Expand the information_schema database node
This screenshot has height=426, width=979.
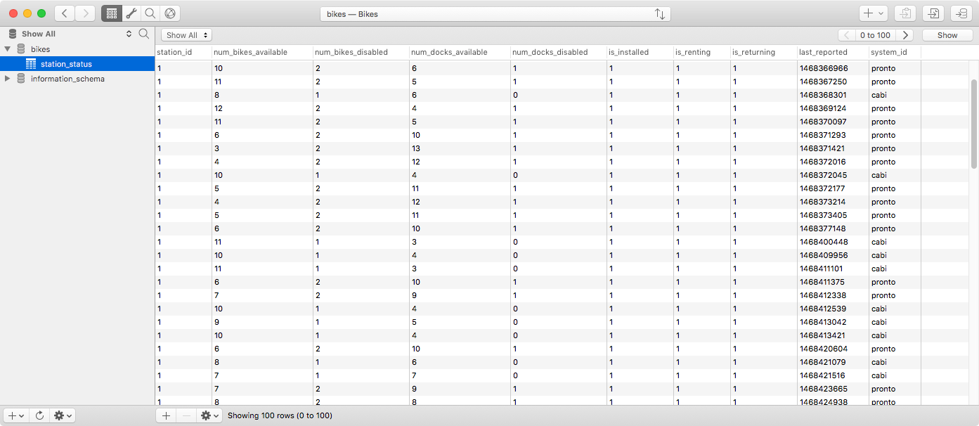(8, 79)
